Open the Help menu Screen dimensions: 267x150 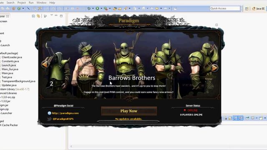pos(52,3)
